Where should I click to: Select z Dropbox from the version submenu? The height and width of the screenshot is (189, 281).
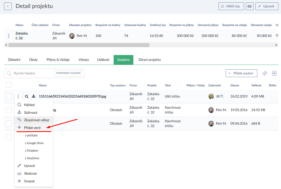(31, 150)
